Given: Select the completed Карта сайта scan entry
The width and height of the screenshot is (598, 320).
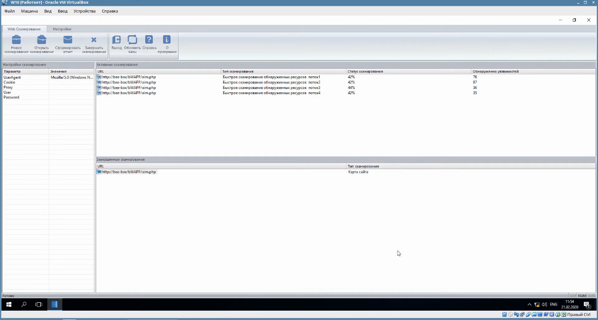Looking at the screenshot, I should pyautogui.click(x=187, y=171).
